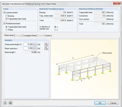The height and width of the screenshot is (107, 122).
Task: Adjust beam spacing spinner arrows
Action: tap(34, 48)
